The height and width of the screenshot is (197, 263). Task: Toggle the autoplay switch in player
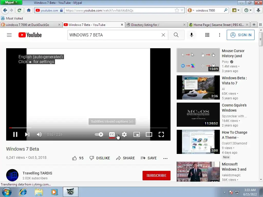click(x=99, y=134)
